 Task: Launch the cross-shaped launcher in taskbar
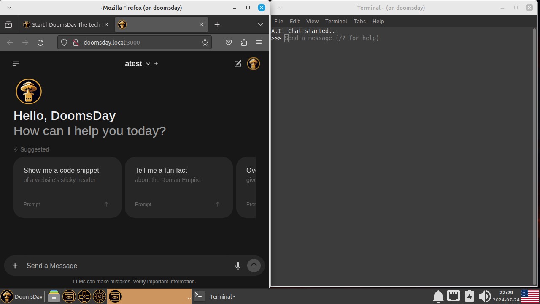[x=84, y=296]
